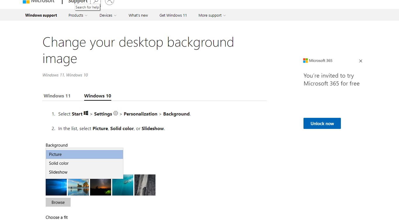Click the Microsoft 365 logo in promo
The image size is (399, 224).
pyautogui.click(x=318, y=61)
